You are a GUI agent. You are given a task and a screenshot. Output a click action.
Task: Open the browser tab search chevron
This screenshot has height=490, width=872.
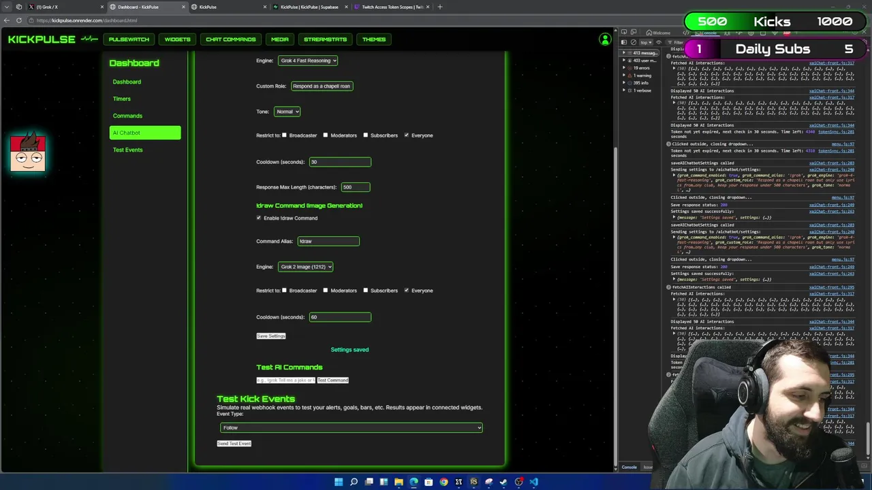pos(6,7)
